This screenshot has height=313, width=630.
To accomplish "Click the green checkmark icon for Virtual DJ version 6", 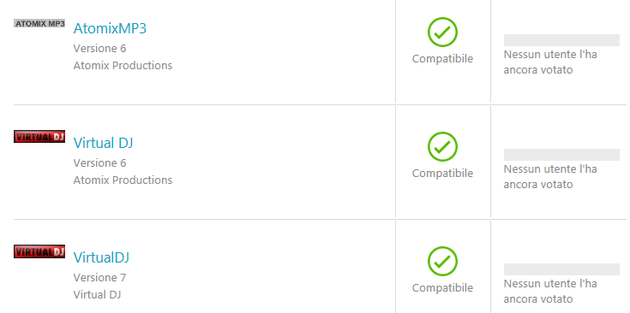I will click(x=442, y=147).
